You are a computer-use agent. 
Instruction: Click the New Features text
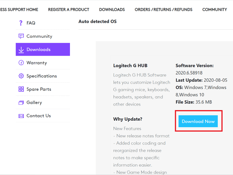pos(127,128)
